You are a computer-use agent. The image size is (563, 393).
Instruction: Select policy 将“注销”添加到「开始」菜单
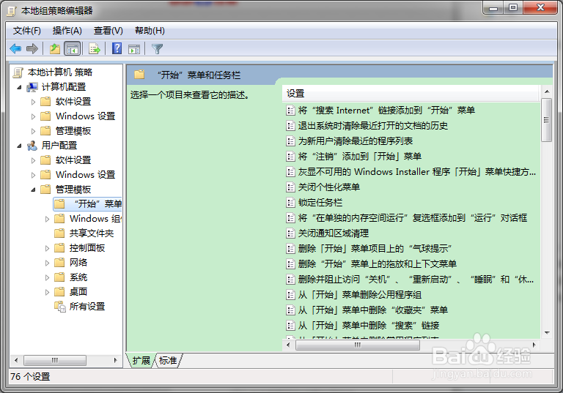(x=359, y=157)
